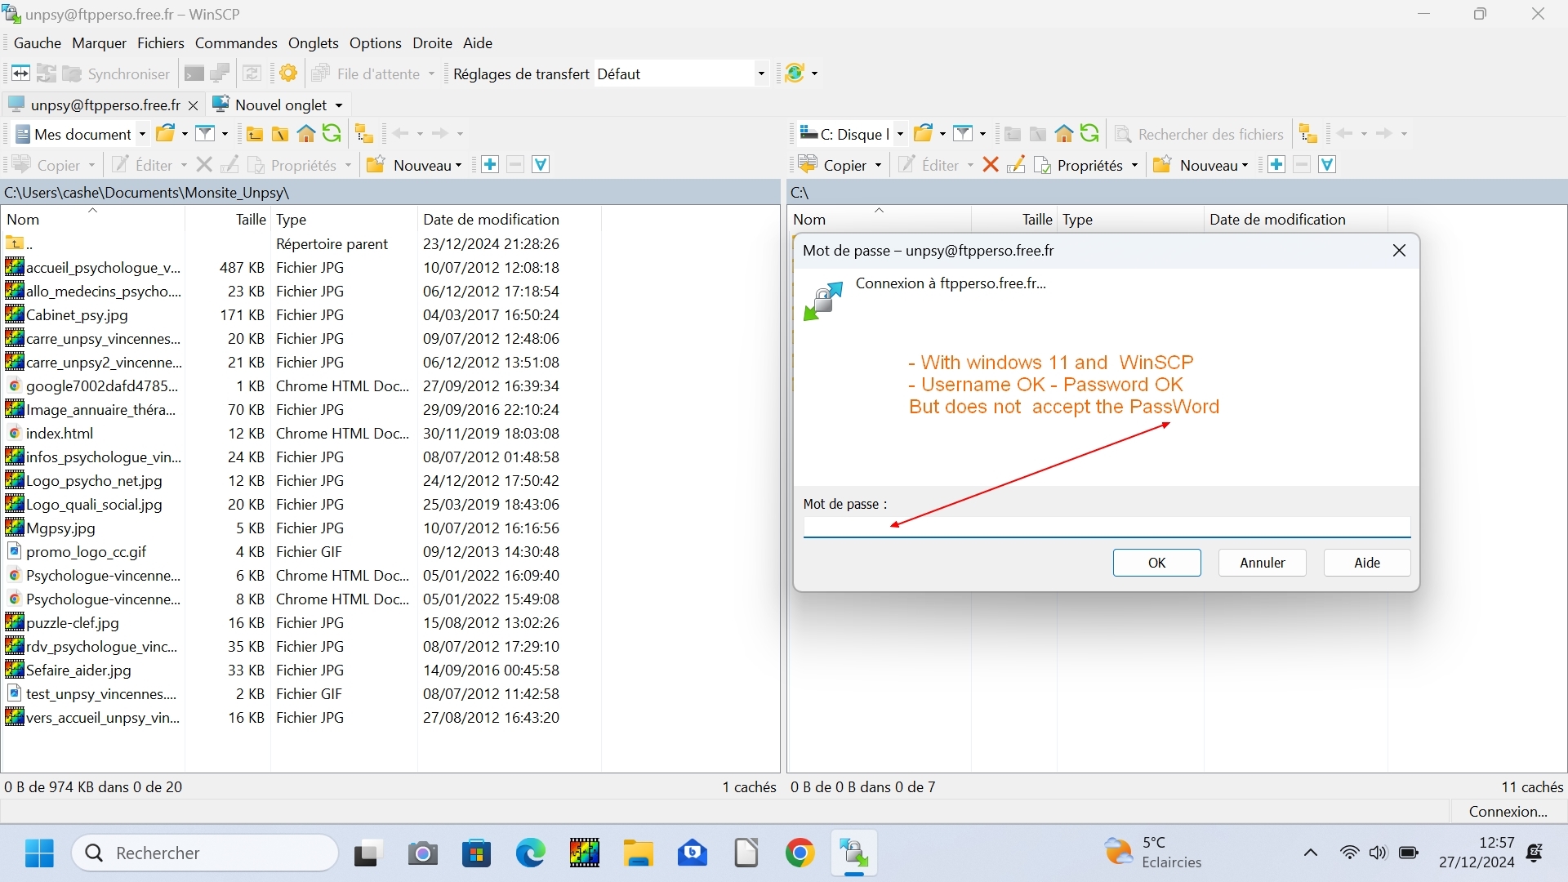
Task: Expand the Nouveau button dropdown on remote panel
Action: (1243, 164)
